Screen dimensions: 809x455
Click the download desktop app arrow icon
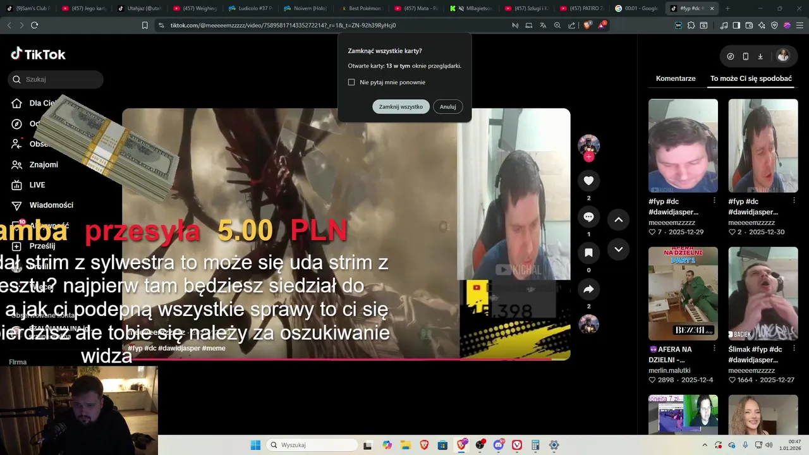[x=760, y=56]
